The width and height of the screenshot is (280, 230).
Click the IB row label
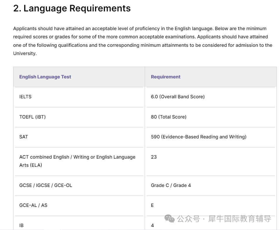[x=21, y=225]
